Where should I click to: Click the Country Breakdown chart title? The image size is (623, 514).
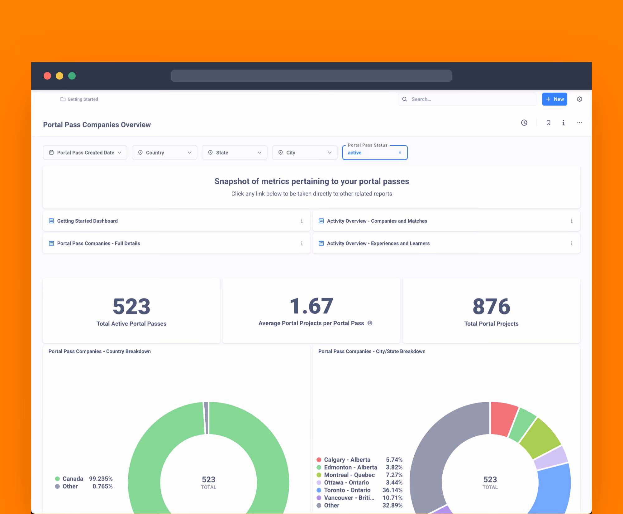tap(100, 351)
